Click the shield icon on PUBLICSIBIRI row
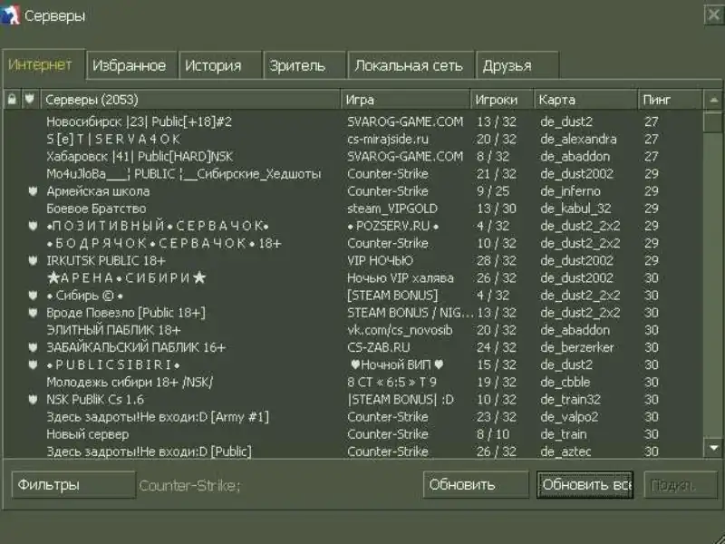This screenshot has width=725, height=544. coord(33,364)
